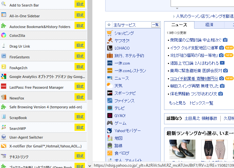Click the ショッピング shopping cart icon
Screen dimensions: 234x168
coord(110,33)
